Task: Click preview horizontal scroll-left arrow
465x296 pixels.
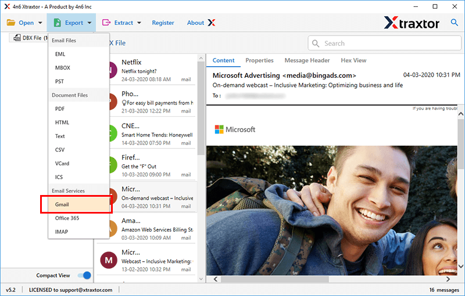Action: coord(216,279)
